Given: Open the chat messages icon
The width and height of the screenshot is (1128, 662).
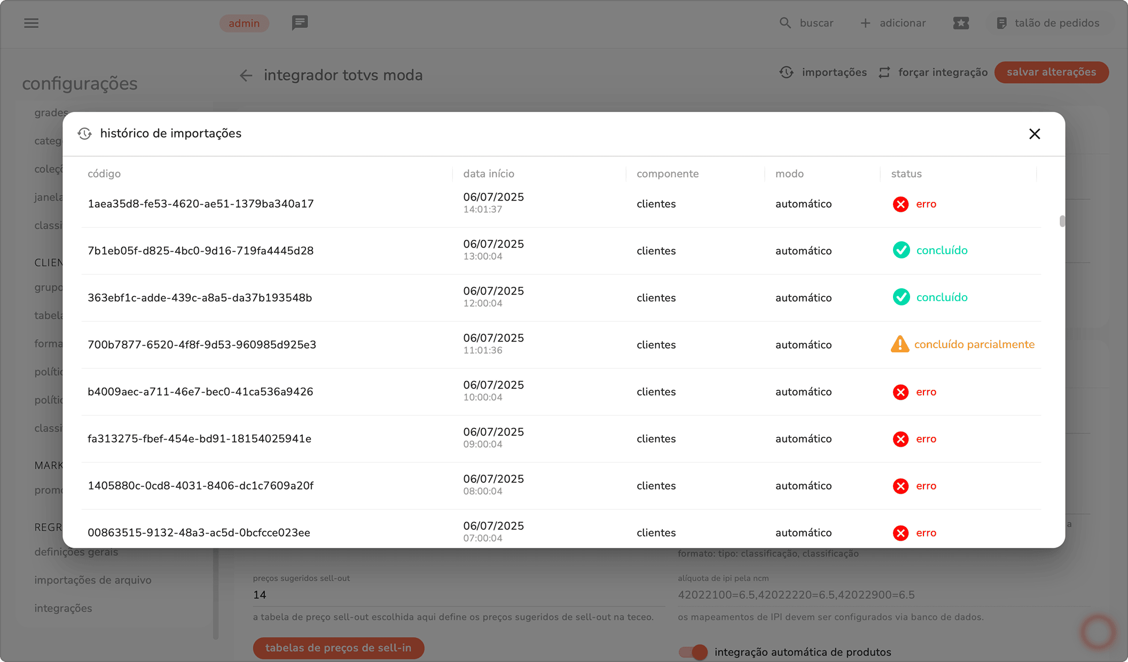Looking at the screenshot, I should click(300, 23).
